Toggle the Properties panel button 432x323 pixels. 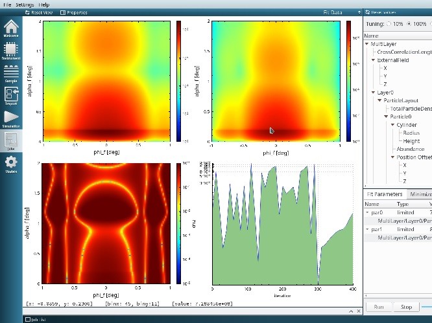coord(74,12)
